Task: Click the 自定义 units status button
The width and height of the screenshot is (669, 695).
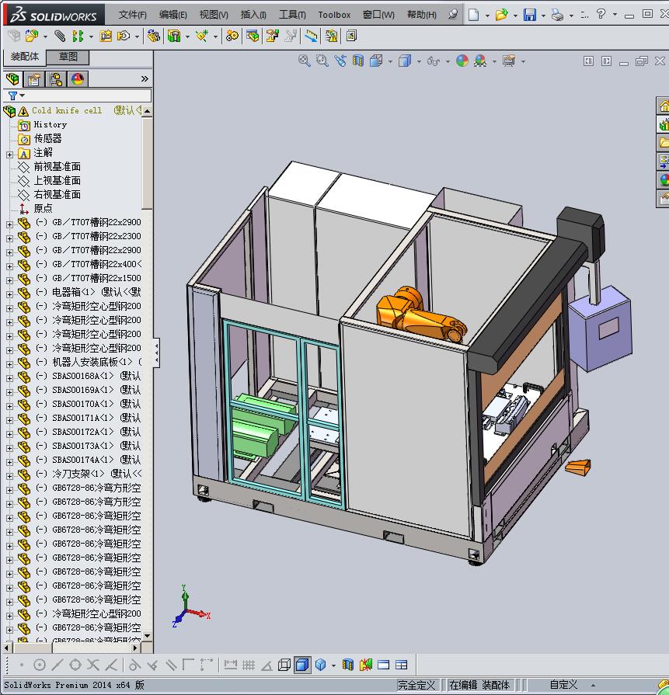Action: (x=563, y=685)
